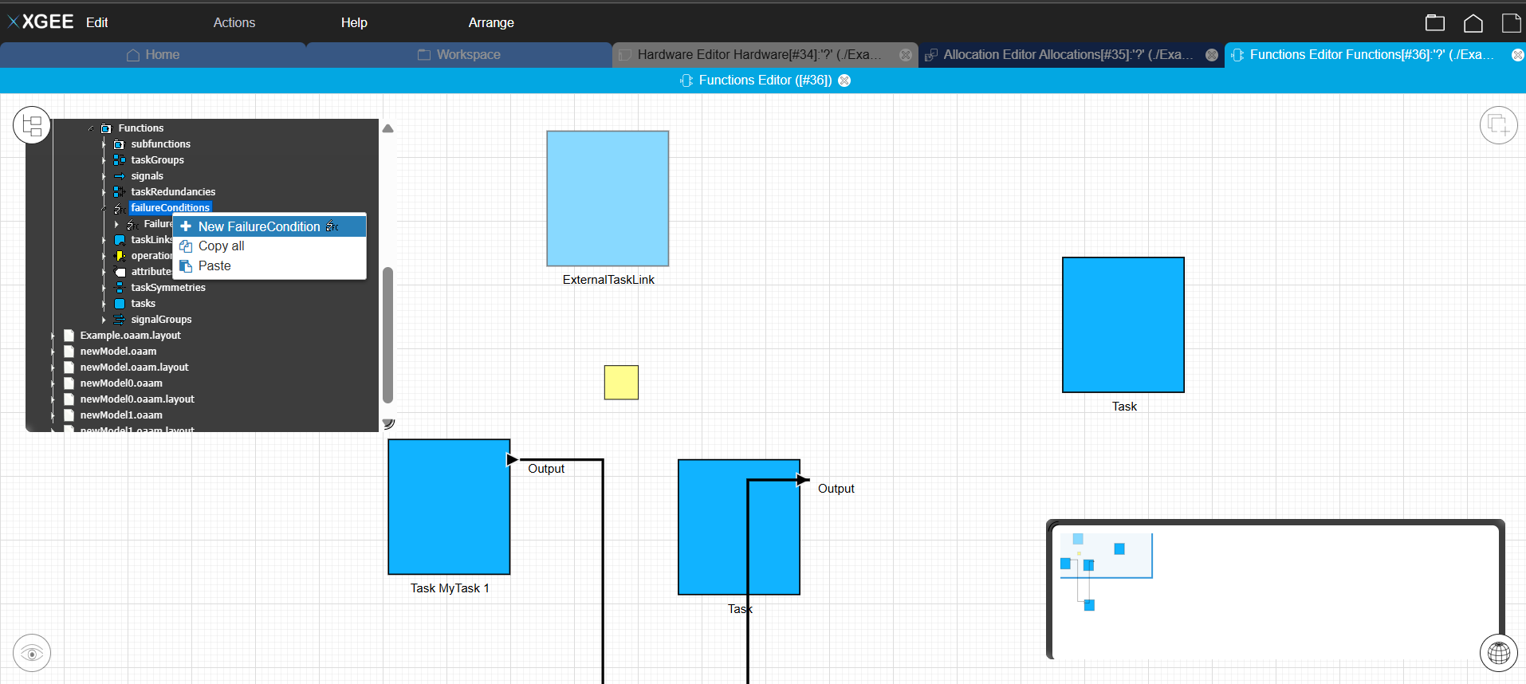Choose New FailureCondition from context menu

tap(259, 226)
